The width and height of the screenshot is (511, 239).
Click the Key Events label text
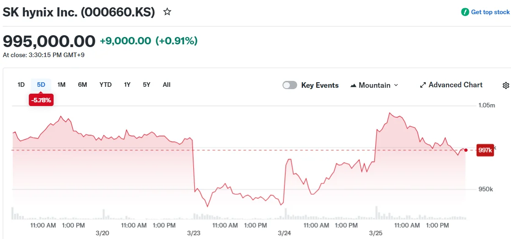click(x=320, y=85)
